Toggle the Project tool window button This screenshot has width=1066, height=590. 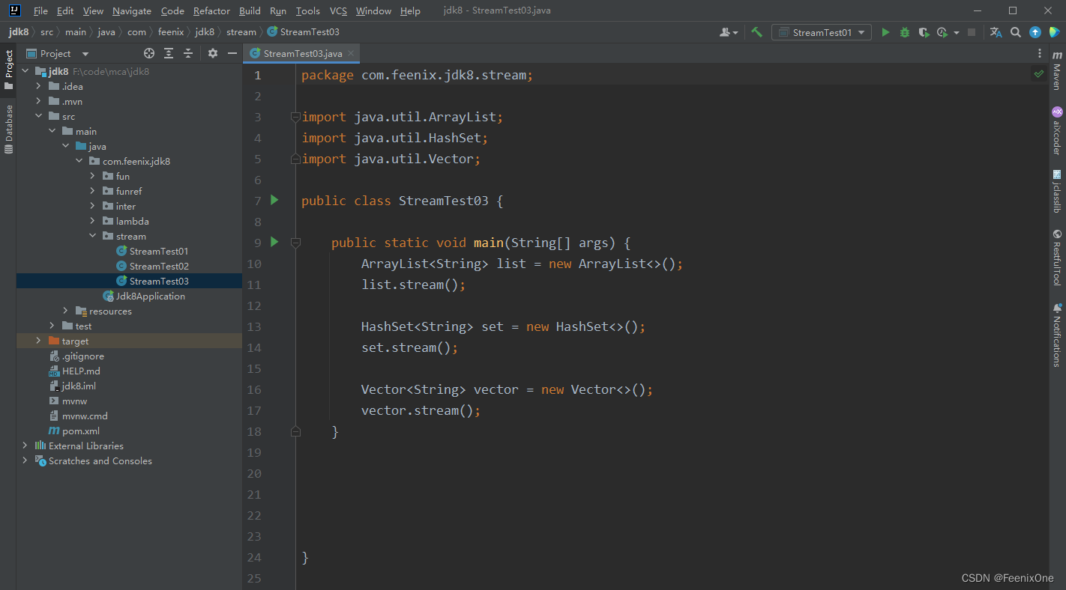9,70
